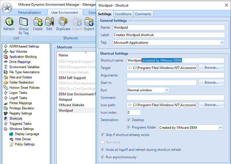The image size is (231, 164).
Task: Click Browse next to Icon path field
Action: 211,105
